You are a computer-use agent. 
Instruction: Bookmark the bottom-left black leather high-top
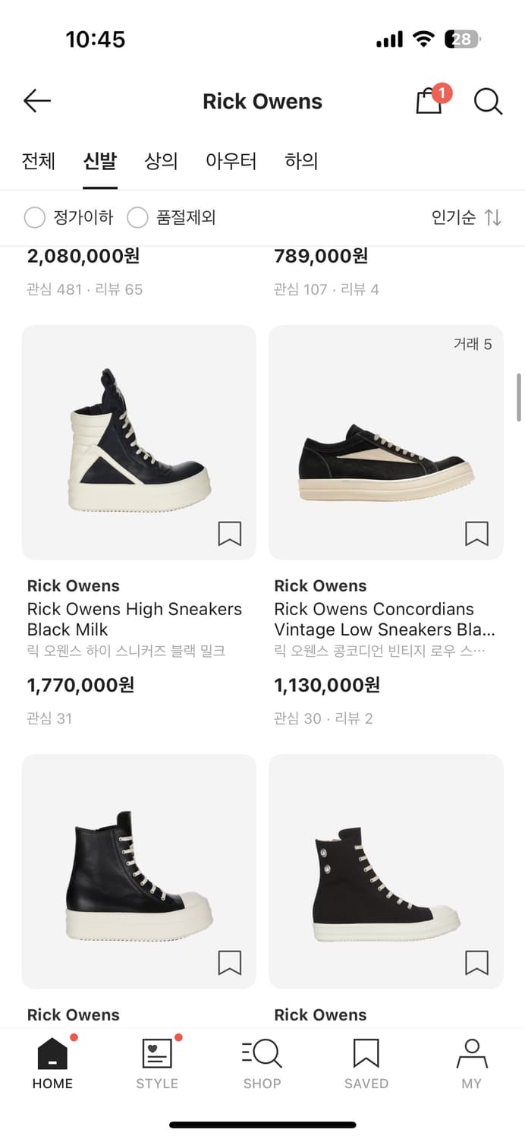[230, 963]
